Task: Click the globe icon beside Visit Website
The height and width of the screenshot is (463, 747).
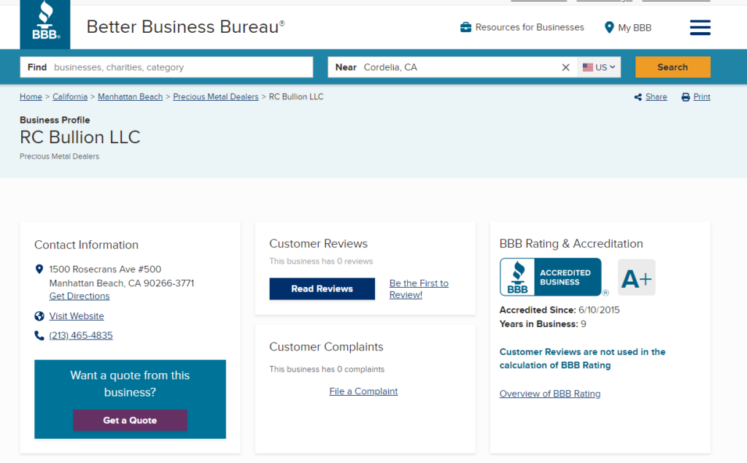Action: point(39,316)
